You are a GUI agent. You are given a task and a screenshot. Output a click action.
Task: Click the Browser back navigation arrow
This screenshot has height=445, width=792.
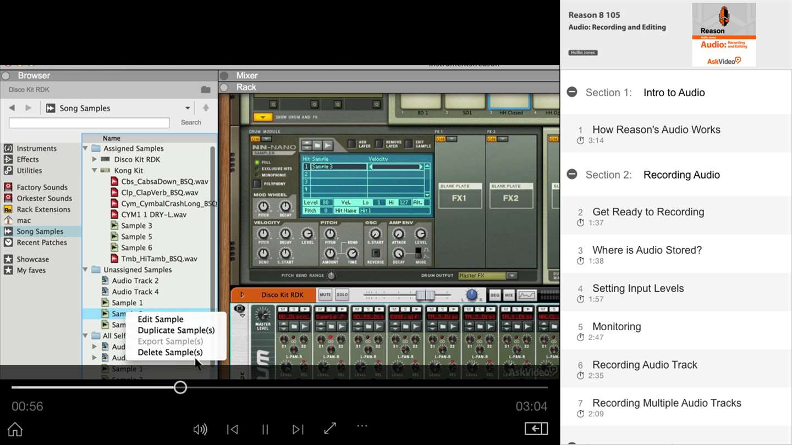(x=12, y=108)
